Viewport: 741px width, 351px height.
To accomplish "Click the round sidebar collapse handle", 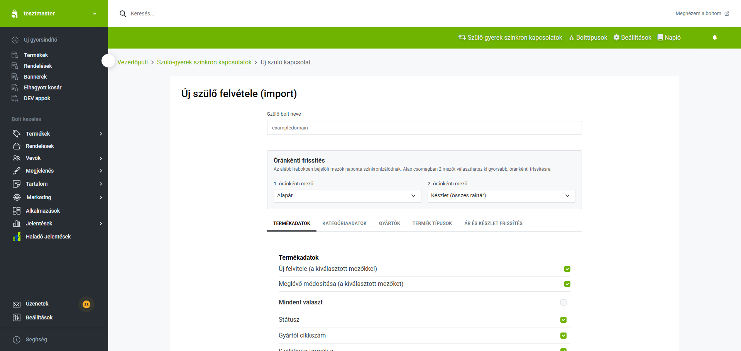I will point(108,60).
